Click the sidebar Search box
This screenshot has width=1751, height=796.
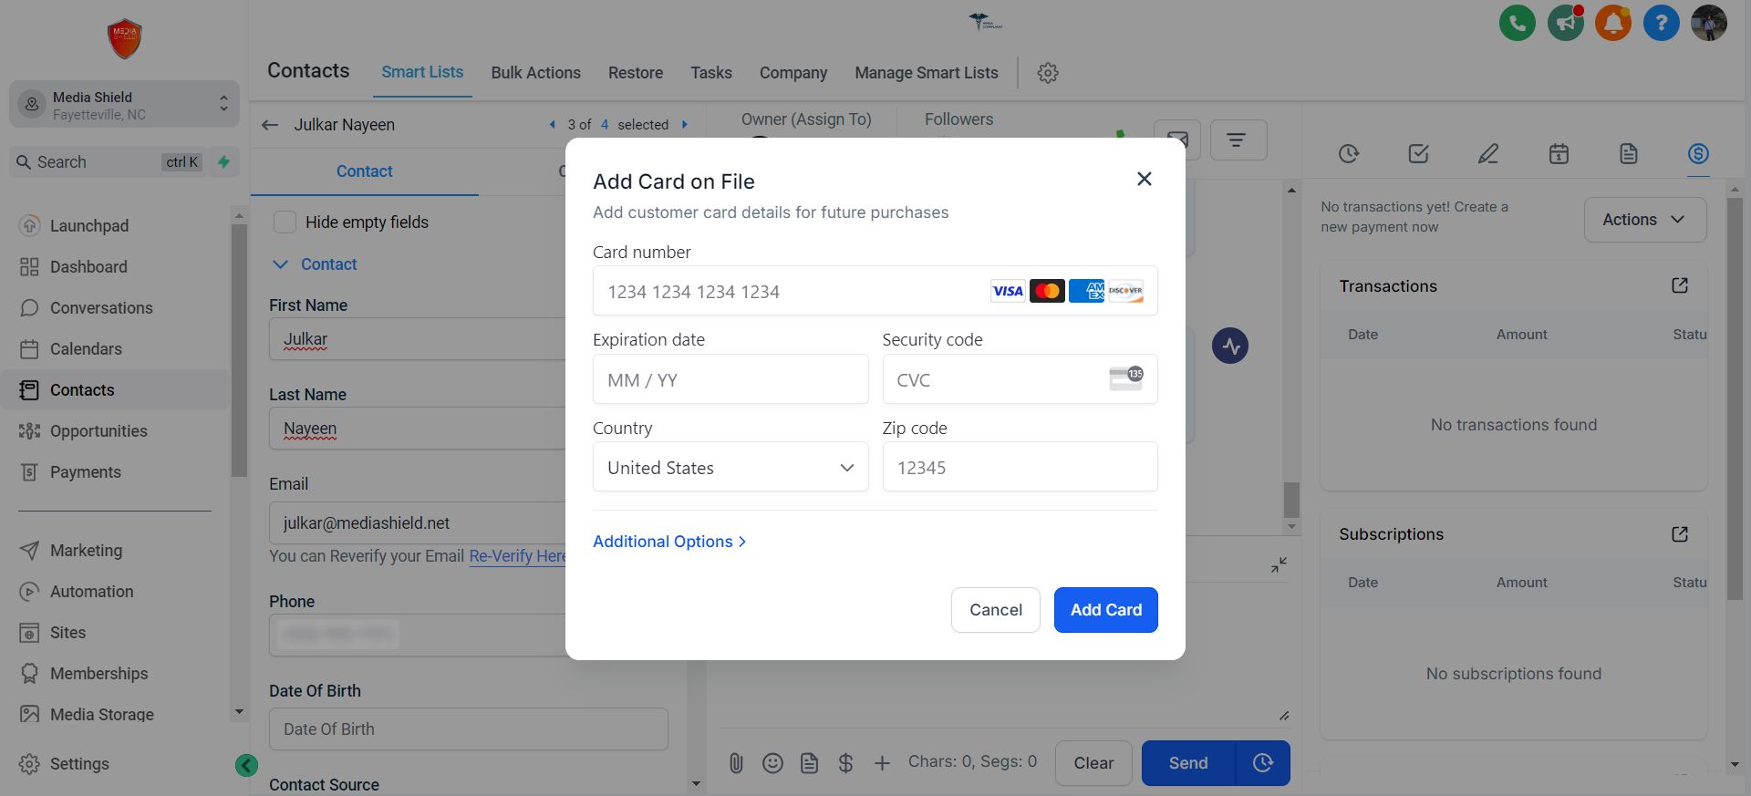click(x=108, y=162)
